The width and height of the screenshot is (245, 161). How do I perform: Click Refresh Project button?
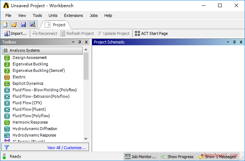click(77, 33)
